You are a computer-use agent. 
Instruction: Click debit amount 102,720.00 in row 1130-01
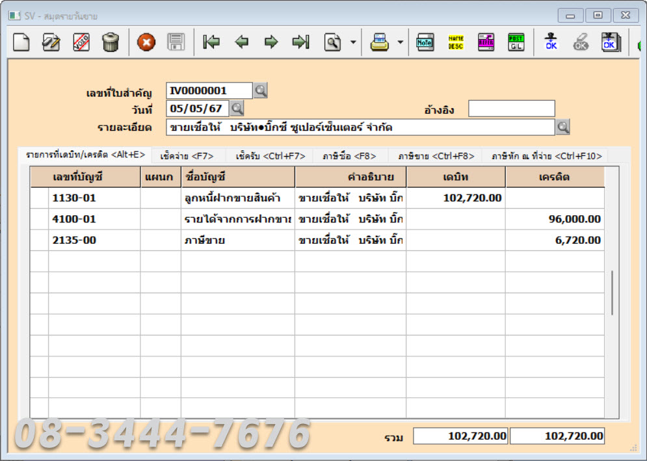click(x=456, y=198)
